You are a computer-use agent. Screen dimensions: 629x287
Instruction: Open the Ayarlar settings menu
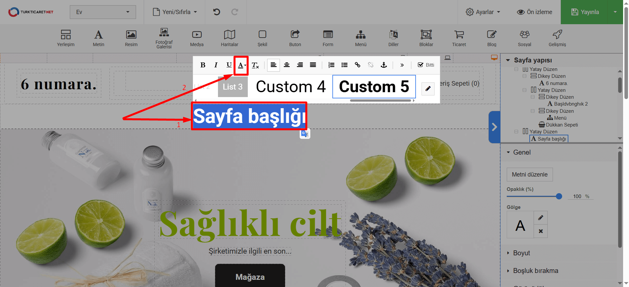click(483, 12)
